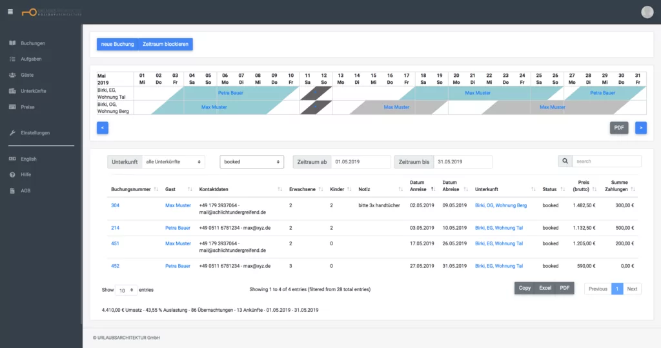This screenshot has width=661, height=348.
Task: Open Gäste in the sidebar
Action: coord(27,75)
